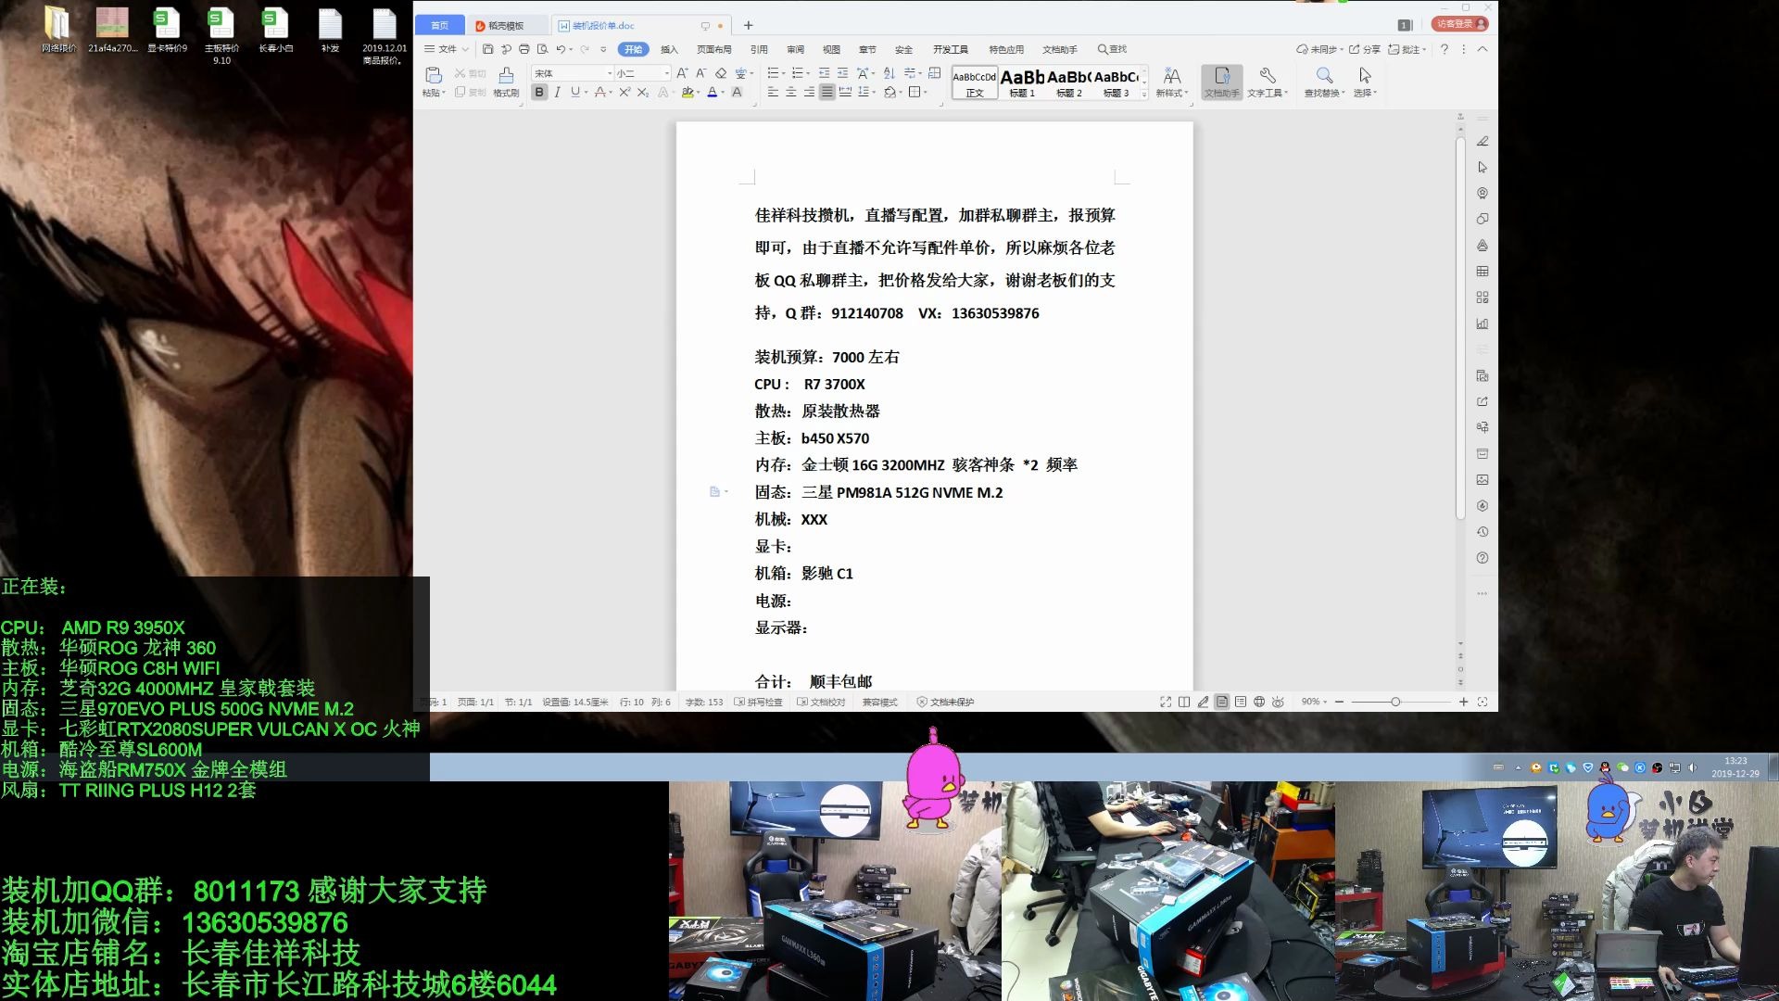Image resolution: width=1779 pixels, height=1001 pixels.
Task: Add new document tab with plus button
Action: [749, 25]
